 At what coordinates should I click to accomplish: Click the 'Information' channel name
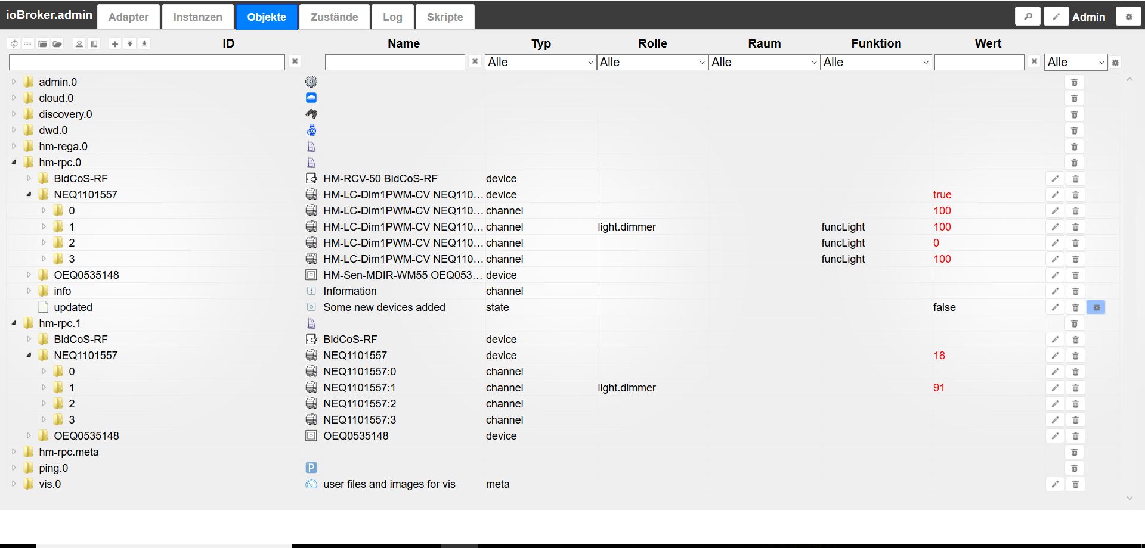[350, 291]
